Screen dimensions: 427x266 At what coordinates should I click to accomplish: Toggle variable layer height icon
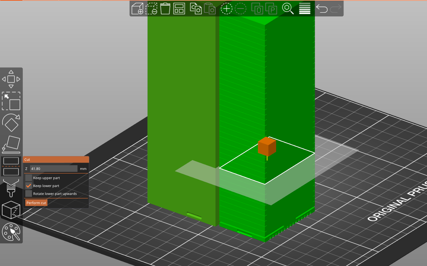click(305, 9)
